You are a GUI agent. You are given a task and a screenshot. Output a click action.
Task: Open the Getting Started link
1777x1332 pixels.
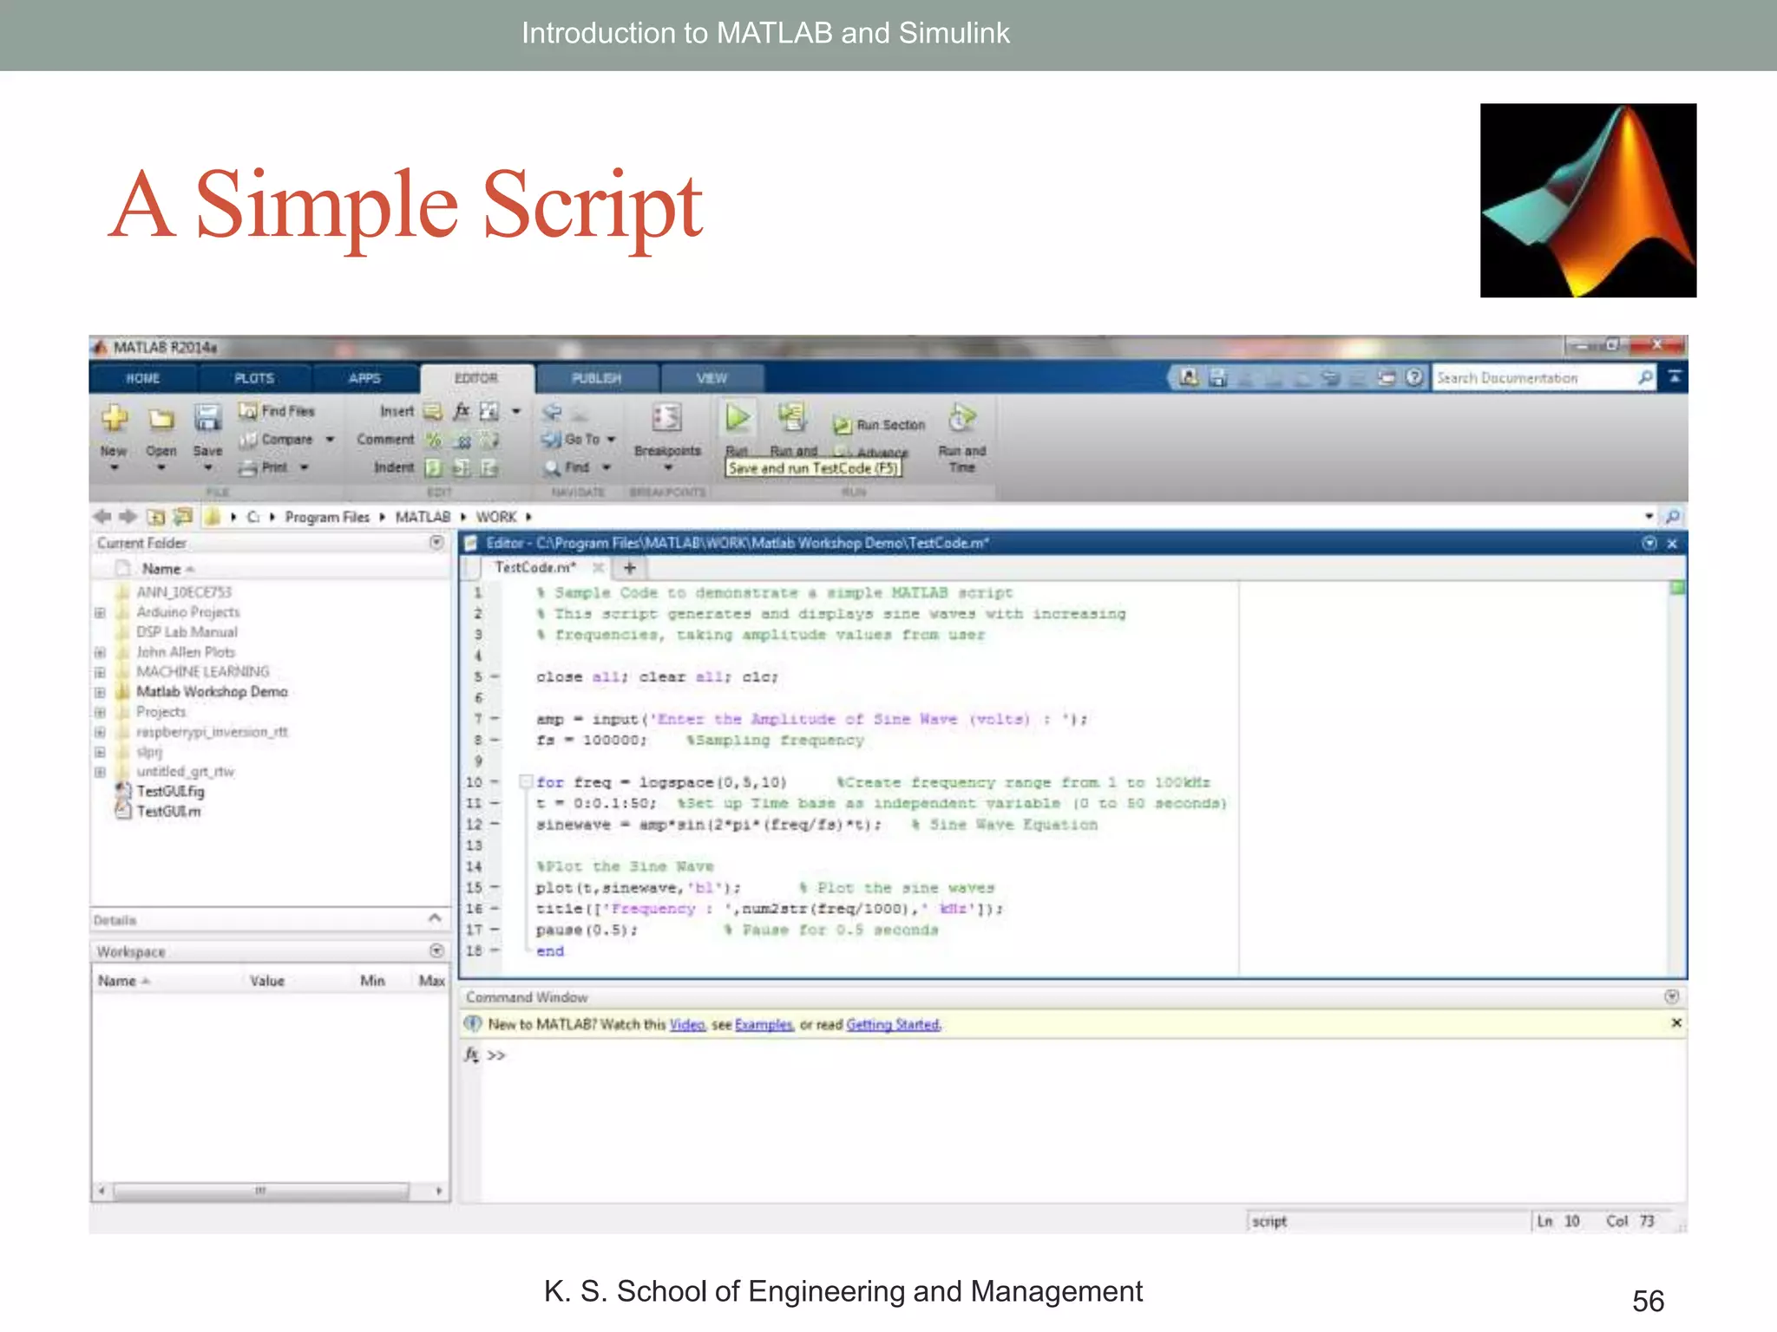893,1025
